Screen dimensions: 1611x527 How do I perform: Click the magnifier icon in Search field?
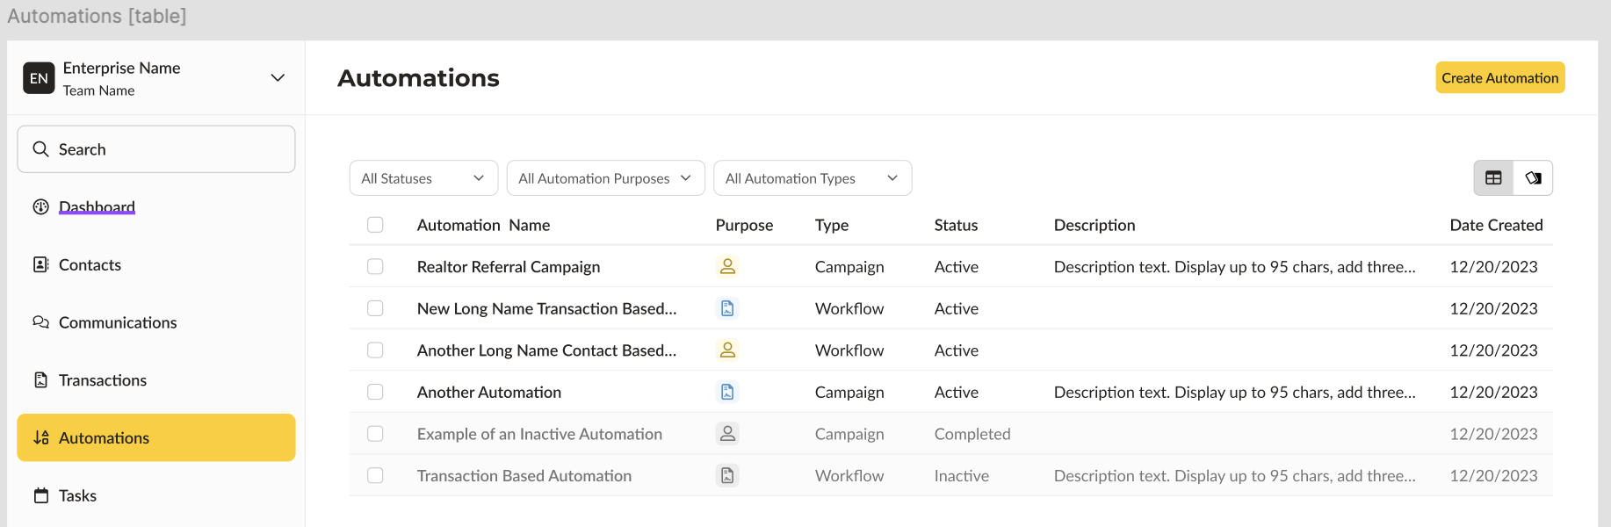coord(40,149)
